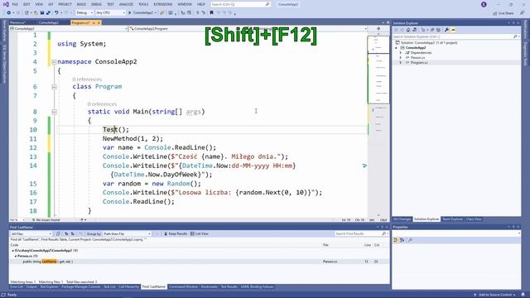This screenshot has width=530, height=298.
Task: Click the Visual Studio logo icon
Action: (6, 4)
